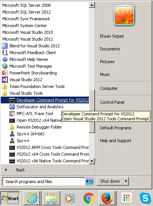Open Pictures from the right pane
The width and height of the screenshot is (153, 206).
point(107,62)
